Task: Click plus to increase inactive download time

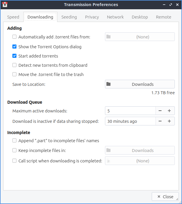Action: (170, 121)
